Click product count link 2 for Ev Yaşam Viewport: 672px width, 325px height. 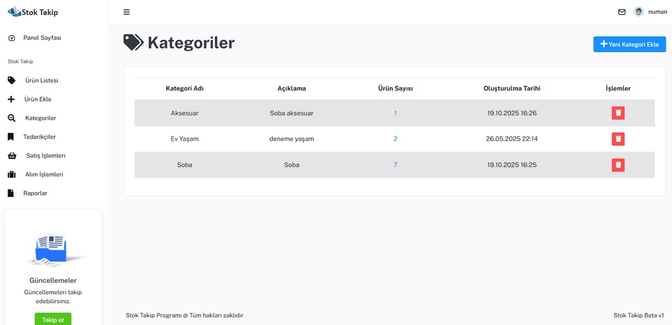[395, 139]
